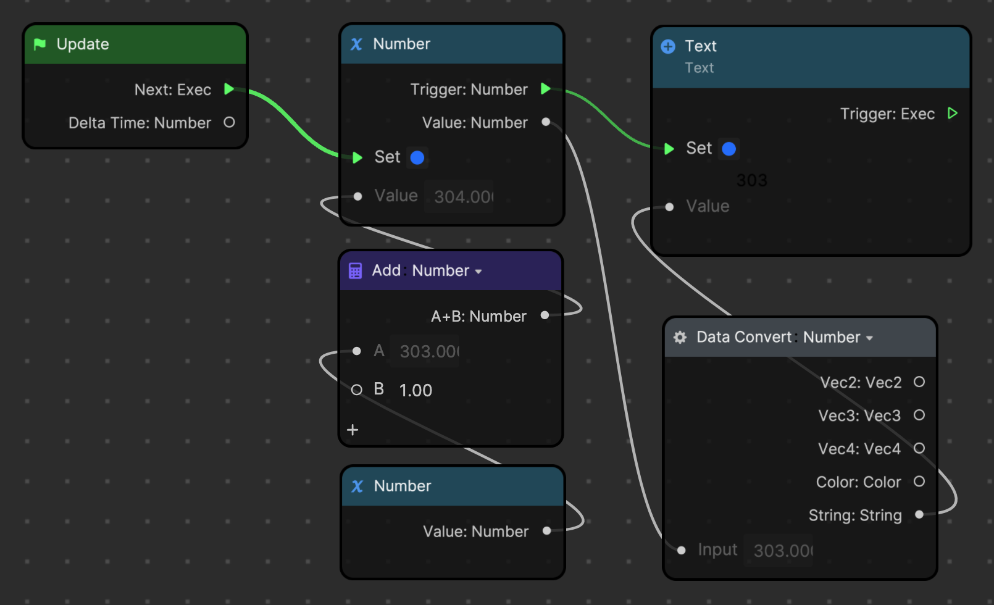Click the Vec3: Vec3 output port

pyautogui.click(x=919, y=415)
